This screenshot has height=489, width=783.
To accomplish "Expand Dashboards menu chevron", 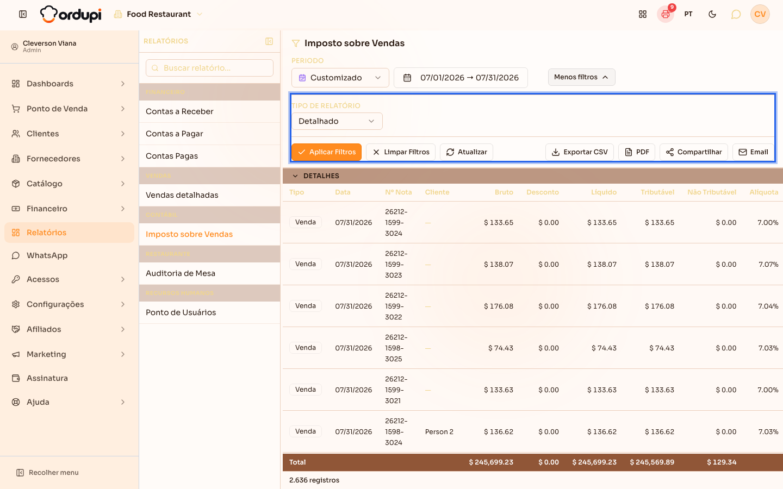I will 123,84.
